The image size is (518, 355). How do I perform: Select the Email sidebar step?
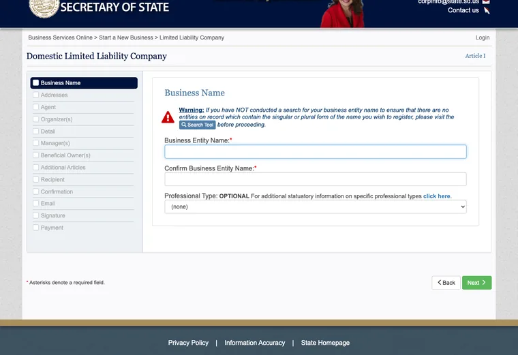(x=84, y=204)
